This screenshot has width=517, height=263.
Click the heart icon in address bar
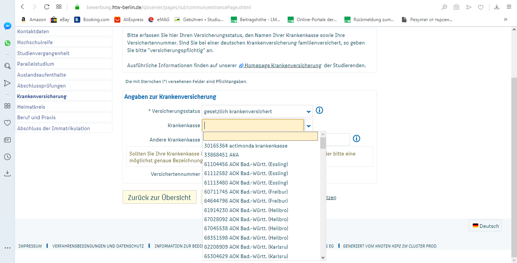[x=480, y=7]
